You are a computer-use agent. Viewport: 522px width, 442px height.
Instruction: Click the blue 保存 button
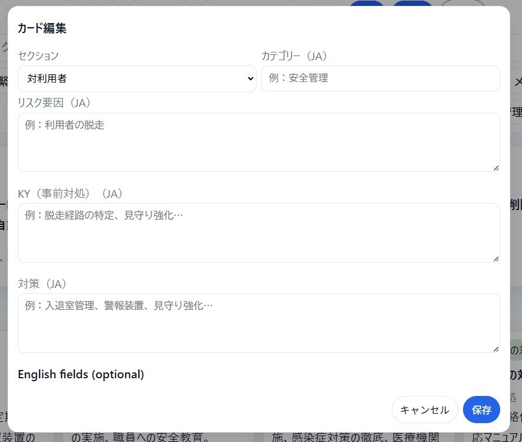[x=481, y=410]
